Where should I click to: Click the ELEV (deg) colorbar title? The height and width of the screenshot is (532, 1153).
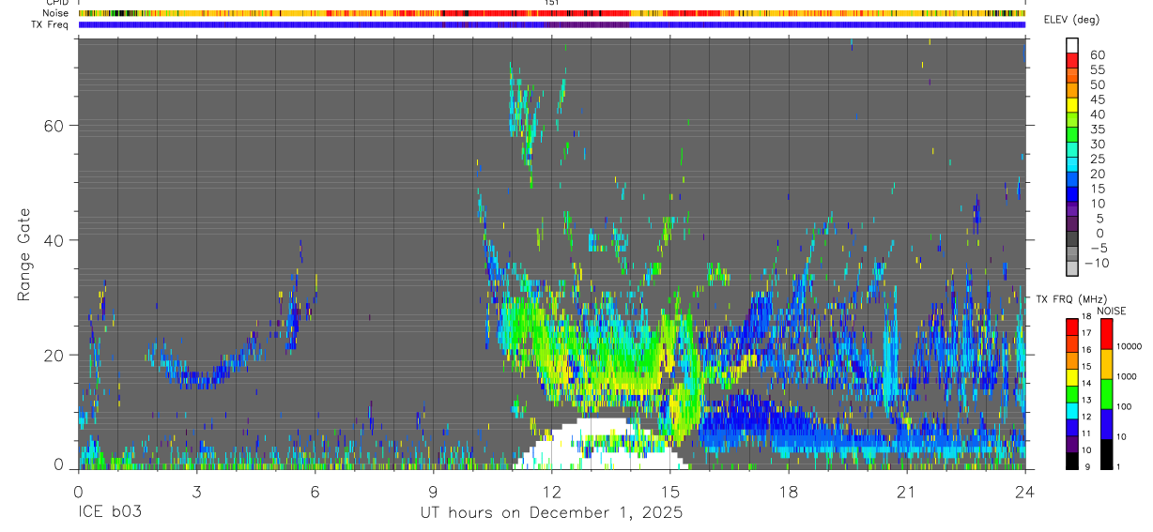1073,21
